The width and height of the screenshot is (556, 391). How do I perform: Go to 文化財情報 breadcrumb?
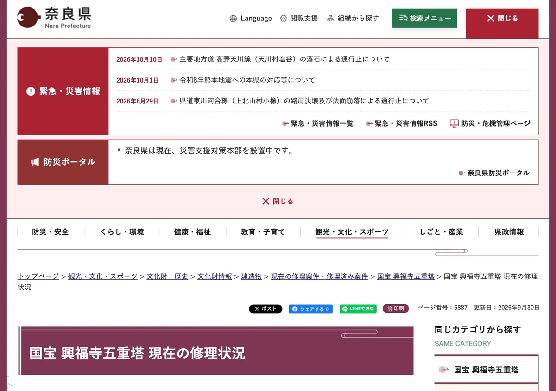click(x=215, y=276)
